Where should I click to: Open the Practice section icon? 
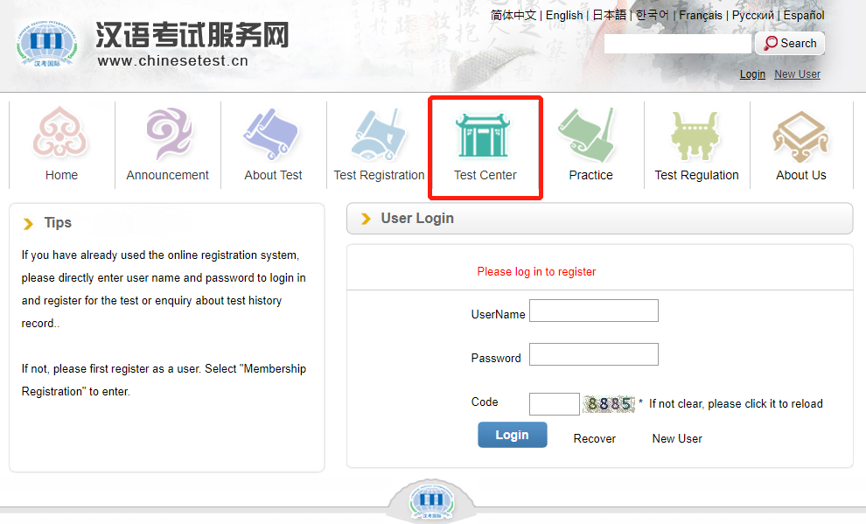coord(590,134)
